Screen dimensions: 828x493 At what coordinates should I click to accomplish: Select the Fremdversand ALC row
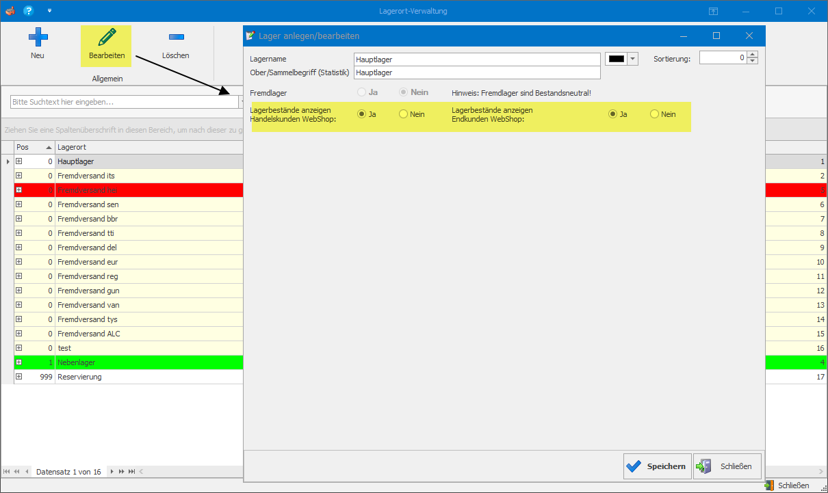(x=129, y=334)
